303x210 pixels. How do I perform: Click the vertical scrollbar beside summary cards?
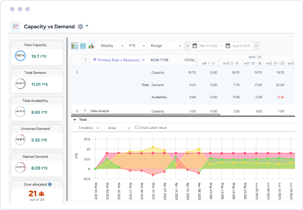click(67, 119)
